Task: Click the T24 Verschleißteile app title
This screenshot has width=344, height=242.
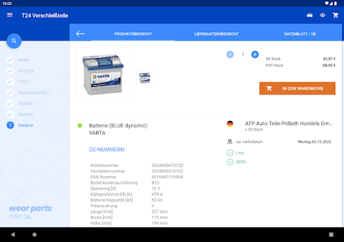Action: (x=45, y=16)
